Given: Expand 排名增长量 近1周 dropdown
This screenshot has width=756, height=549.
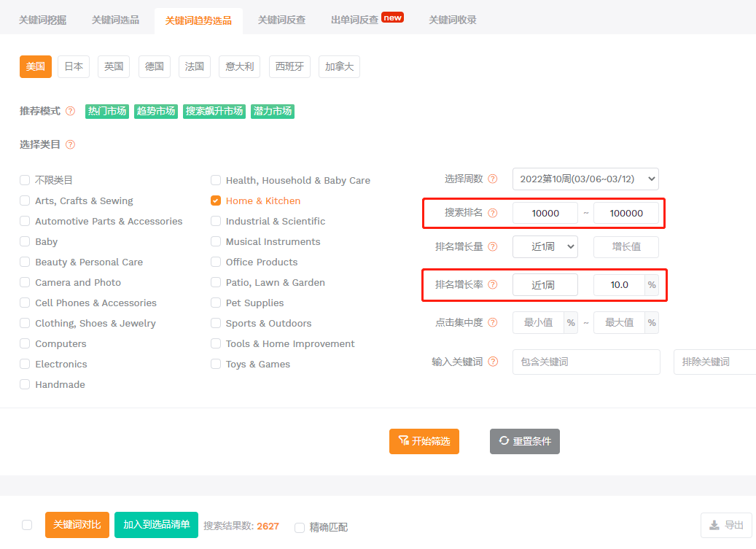Looking at the screenshot, I should 545,246.
